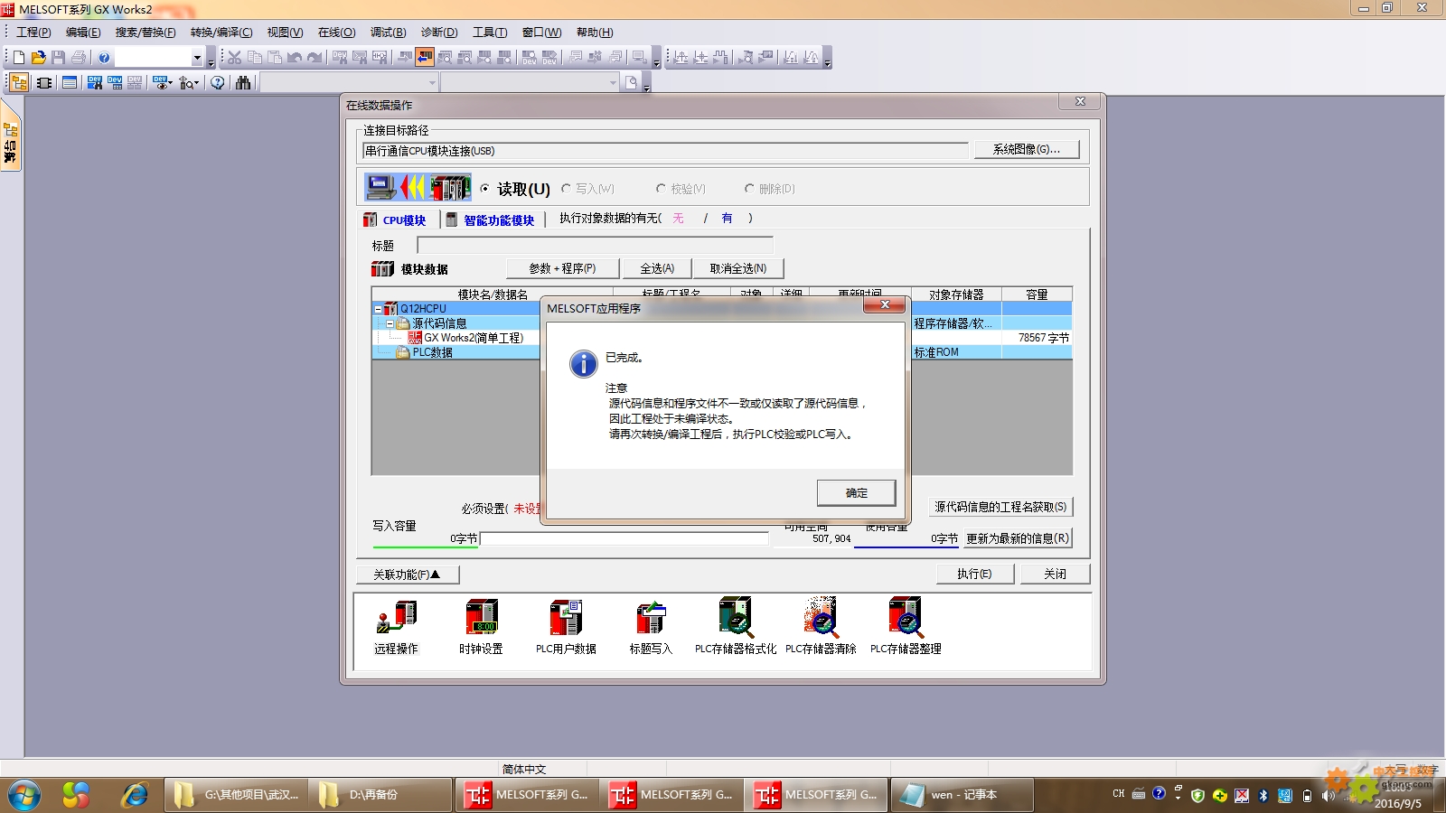Viewport: 1446px width, 813px height.
Task: Open the Windows Start button
Action: (x=24, y=796)
